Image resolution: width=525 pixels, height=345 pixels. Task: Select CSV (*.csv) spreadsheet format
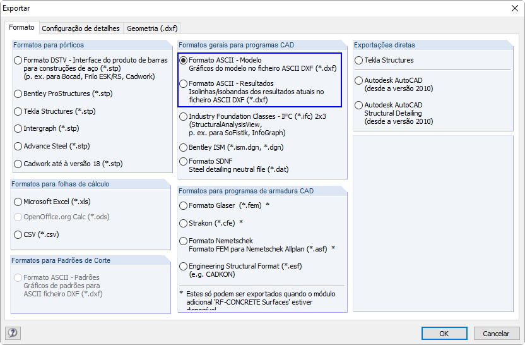click(18, 234)
